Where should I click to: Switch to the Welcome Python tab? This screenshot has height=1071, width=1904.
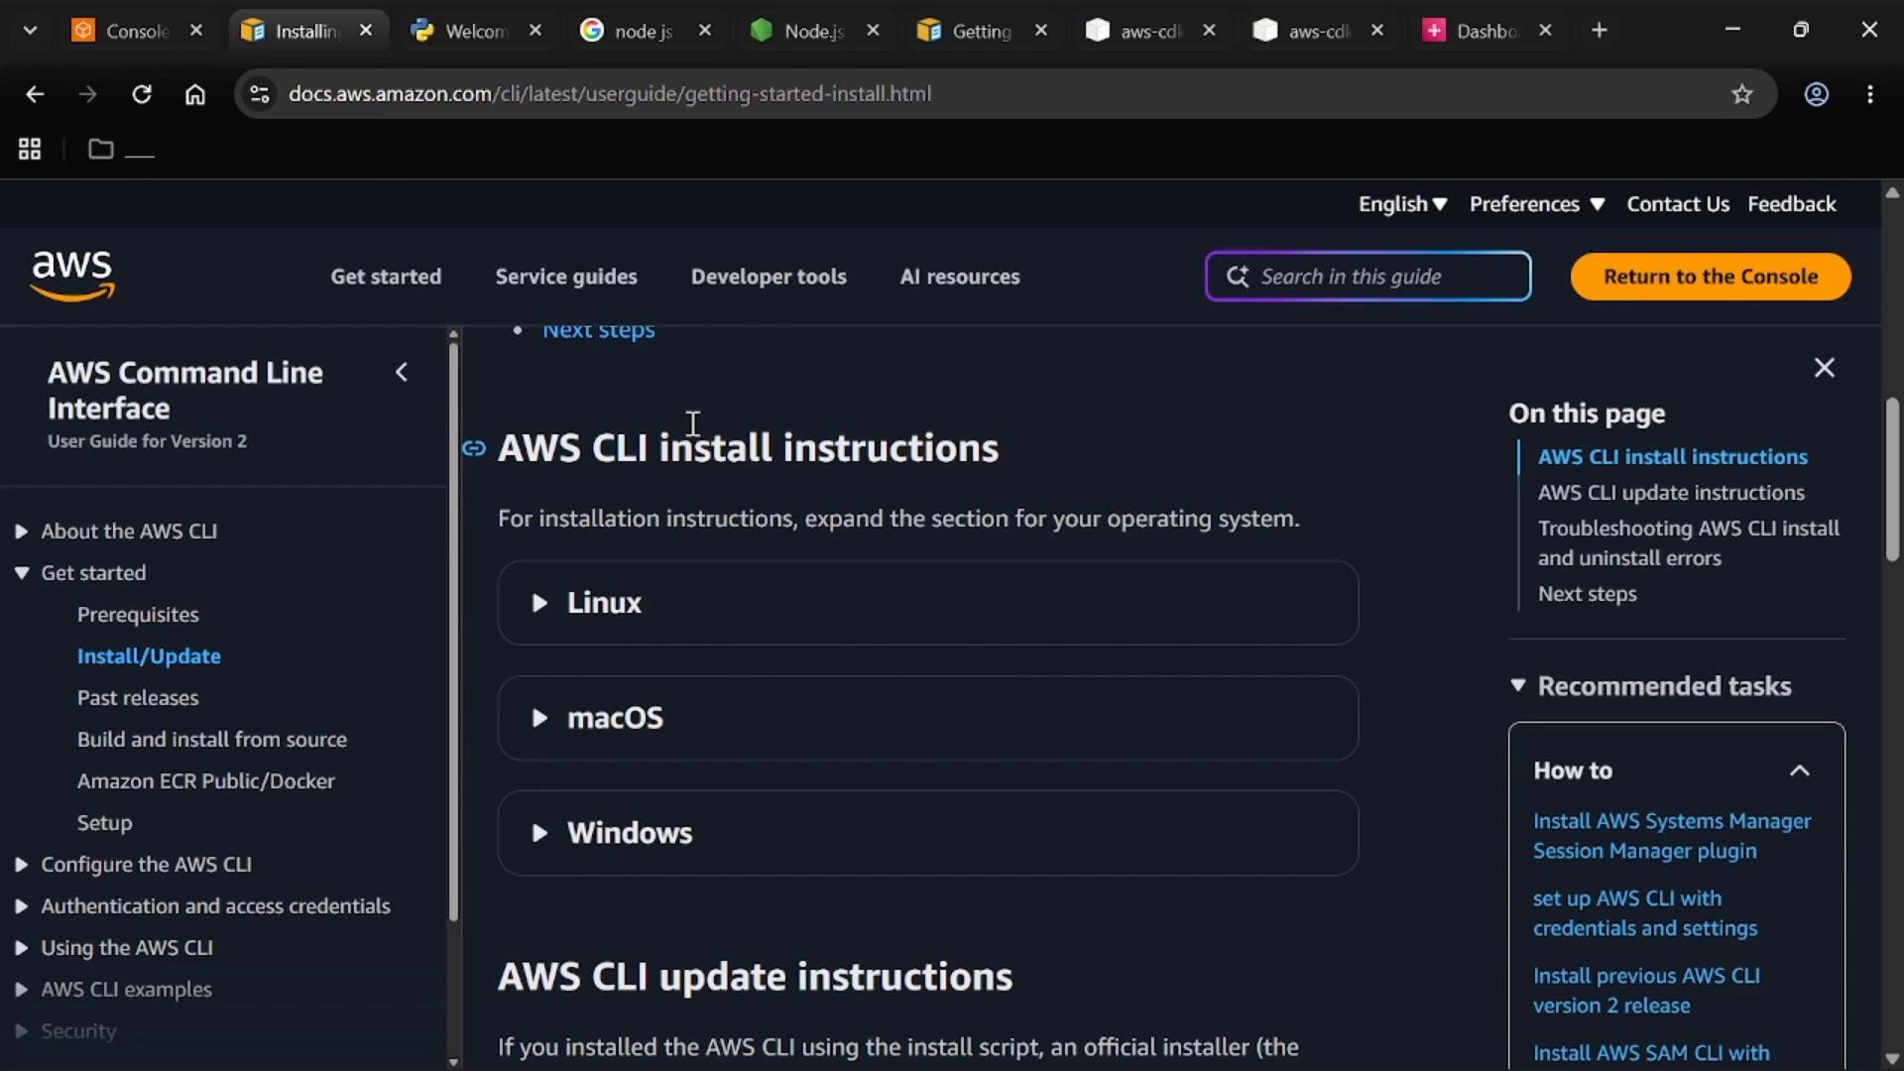[477, 31]
